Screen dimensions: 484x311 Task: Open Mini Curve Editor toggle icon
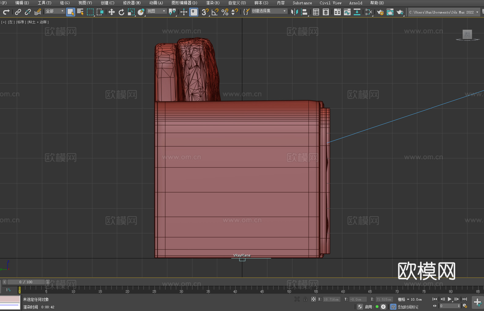point(8,290)
